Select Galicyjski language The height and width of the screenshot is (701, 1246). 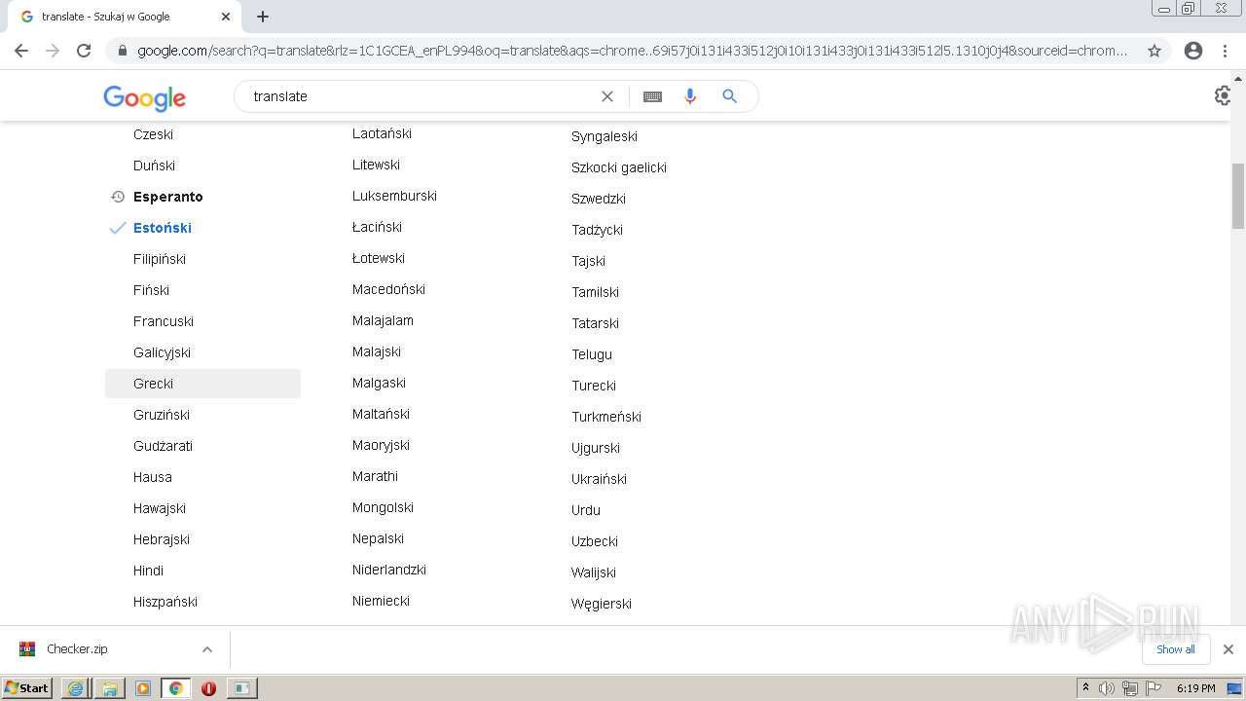[x=162, y=352]
